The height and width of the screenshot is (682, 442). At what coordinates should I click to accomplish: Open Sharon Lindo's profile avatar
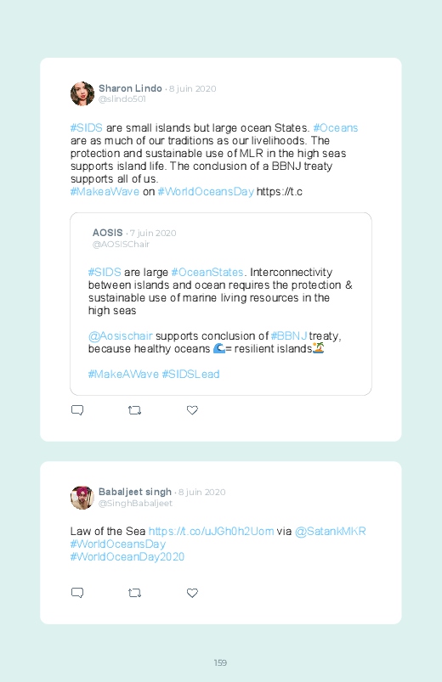tap(82, 93)
